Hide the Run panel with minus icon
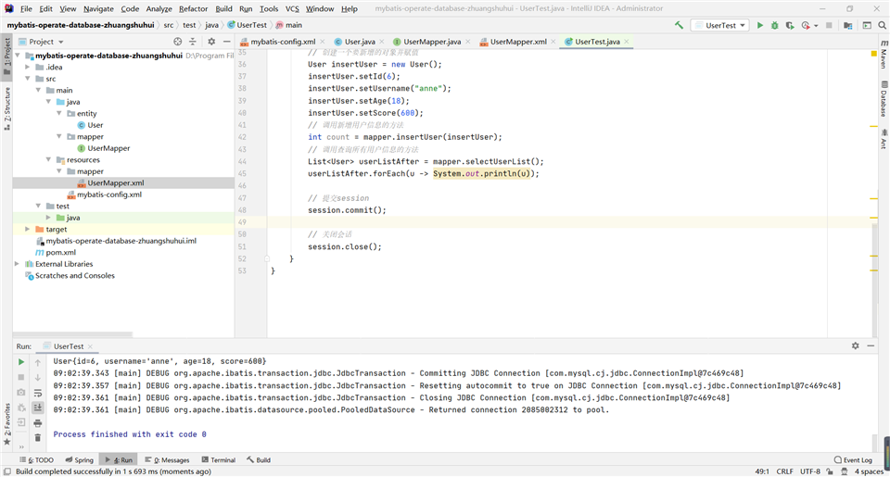The image size is (890, 477). click(x=871, y=345)
